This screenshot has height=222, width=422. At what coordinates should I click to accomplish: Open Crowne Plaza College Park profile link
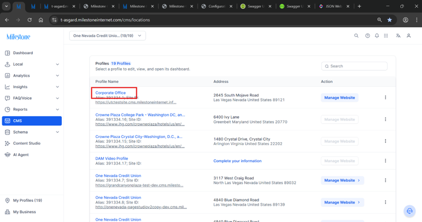[x=140, y=115]
